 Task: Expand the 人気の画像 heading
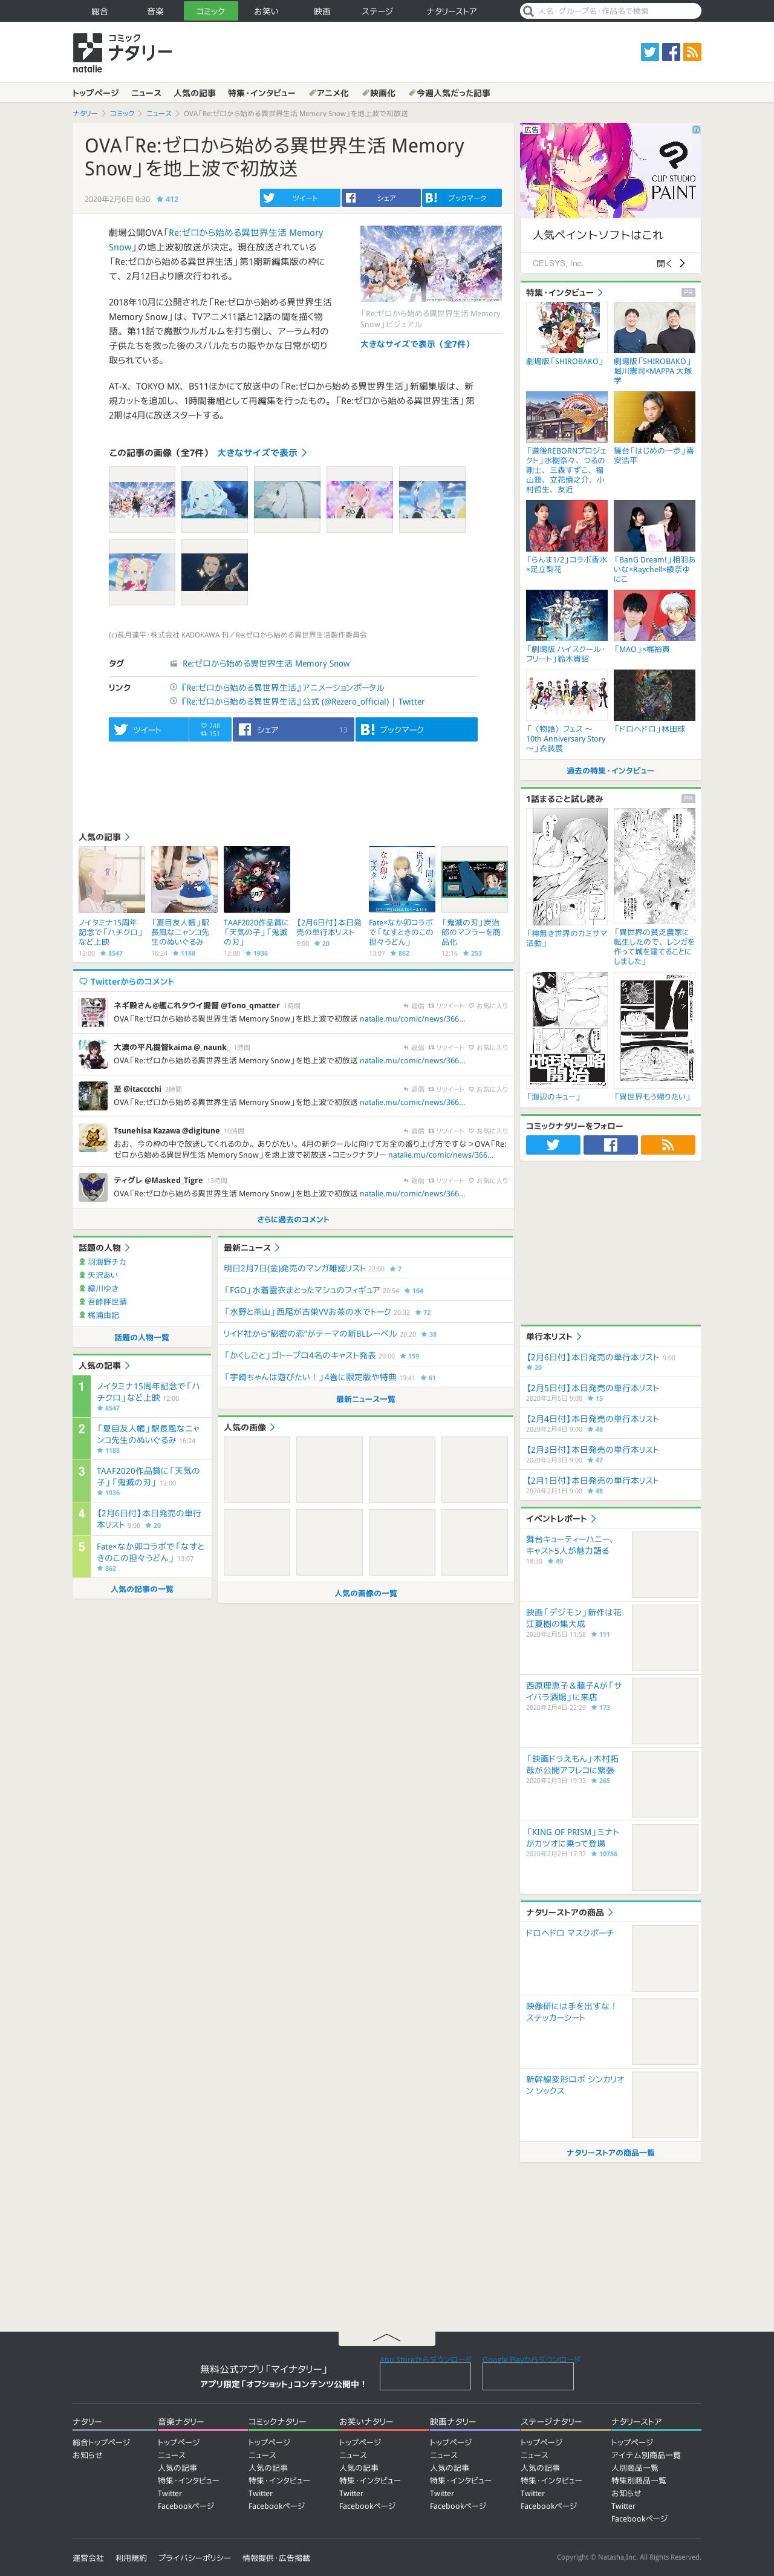249,1427
